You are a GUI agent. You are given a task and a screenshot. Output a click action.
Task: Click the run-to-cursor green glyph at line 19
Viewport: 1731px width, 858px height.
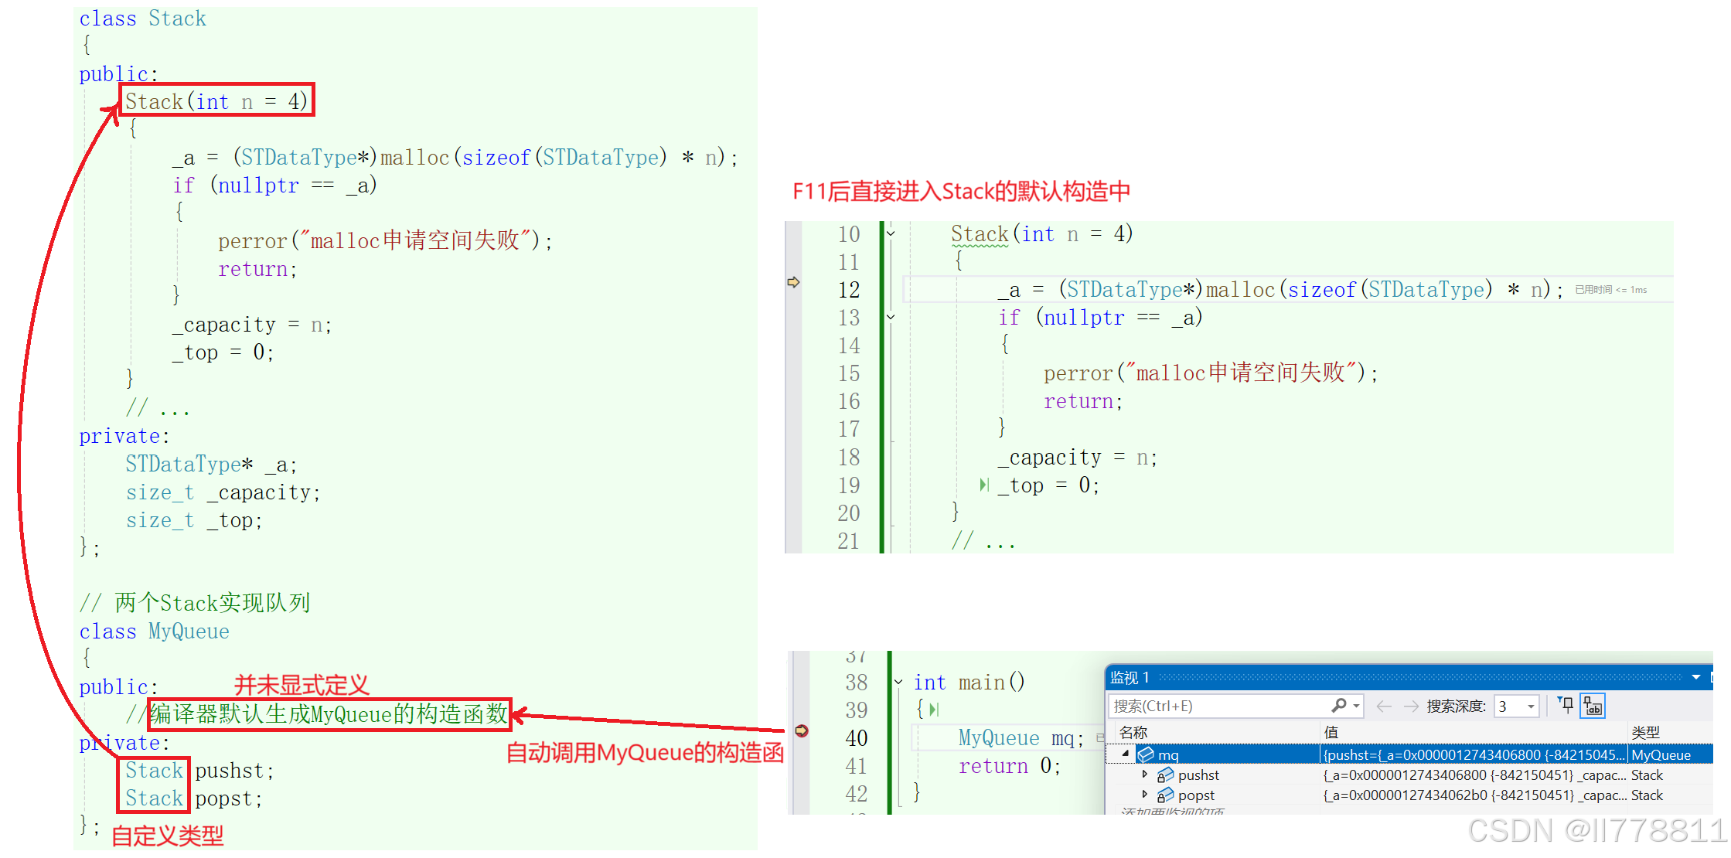983,485
